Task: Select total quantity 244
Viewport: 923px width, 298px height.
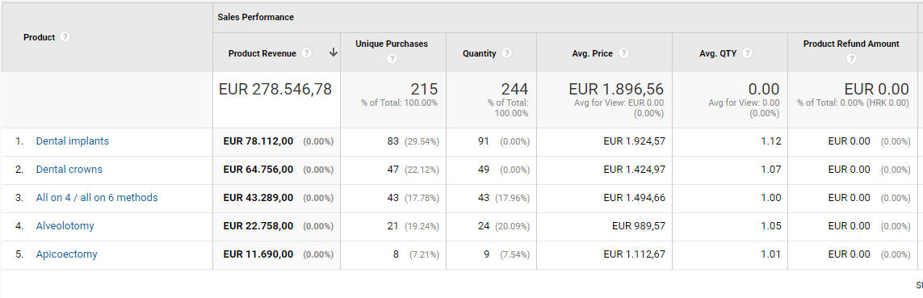Action: pos(514,90)
